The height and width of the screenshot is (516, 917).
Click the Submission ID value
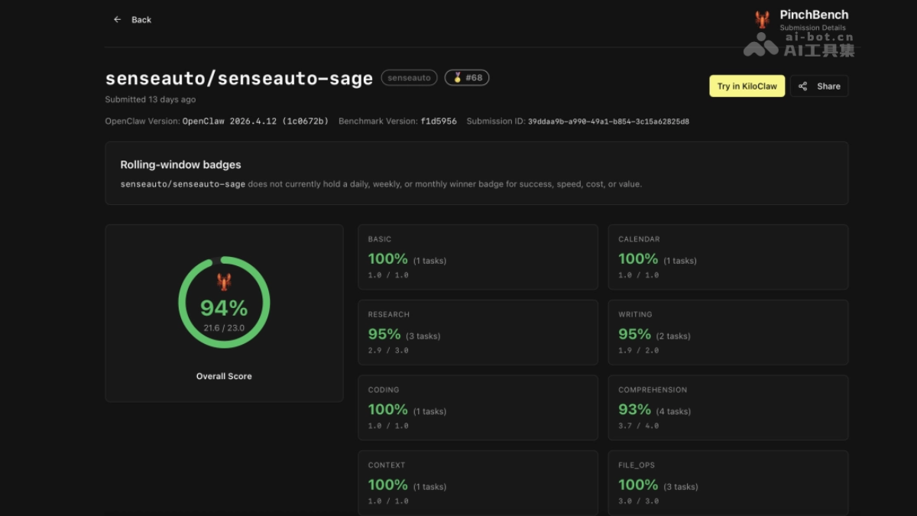click(608, 122)
